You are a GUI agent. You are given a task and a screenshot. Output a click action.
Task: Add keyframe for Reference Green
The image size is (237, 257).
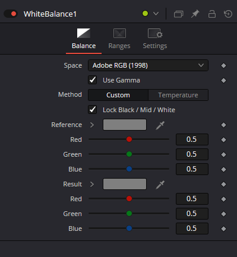click(x=223, y=154)
